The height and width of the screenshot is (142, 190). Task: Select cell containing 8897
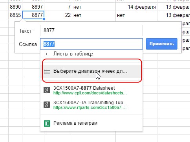[x=33, y=7]
